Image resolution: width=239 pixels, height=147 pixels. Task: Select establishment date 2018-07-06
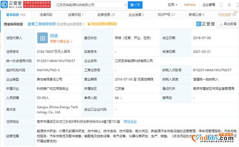pos(202,38)
